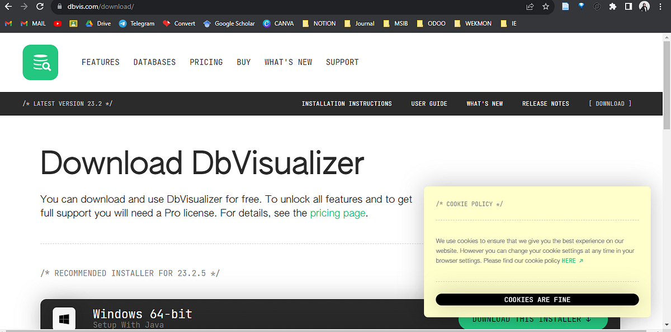Image resolution: width=671 pixels, height=332 pixels.
Task: Open the Google Drive bookmark
Action: tap(98, 23)
